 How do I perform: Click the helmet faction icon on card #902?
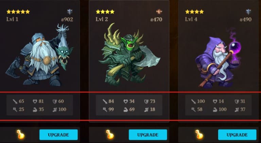[x=70, y=12]
